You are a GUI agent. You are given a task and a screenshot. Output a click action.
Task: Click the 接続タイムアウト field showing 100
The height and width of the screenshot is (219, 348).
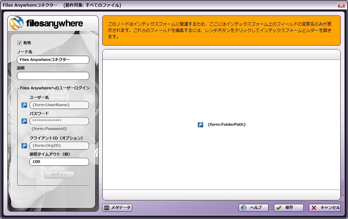tap(59, 162)
